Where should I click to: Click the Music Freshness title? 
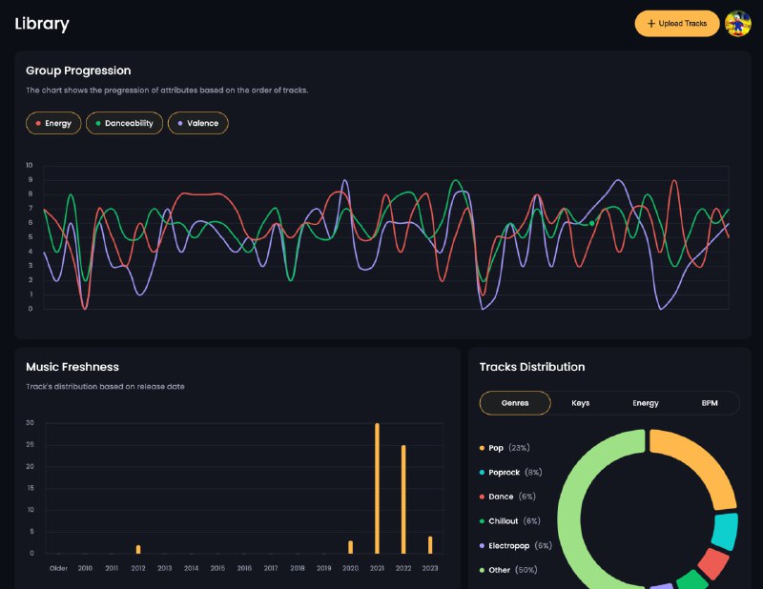(72, 367)
